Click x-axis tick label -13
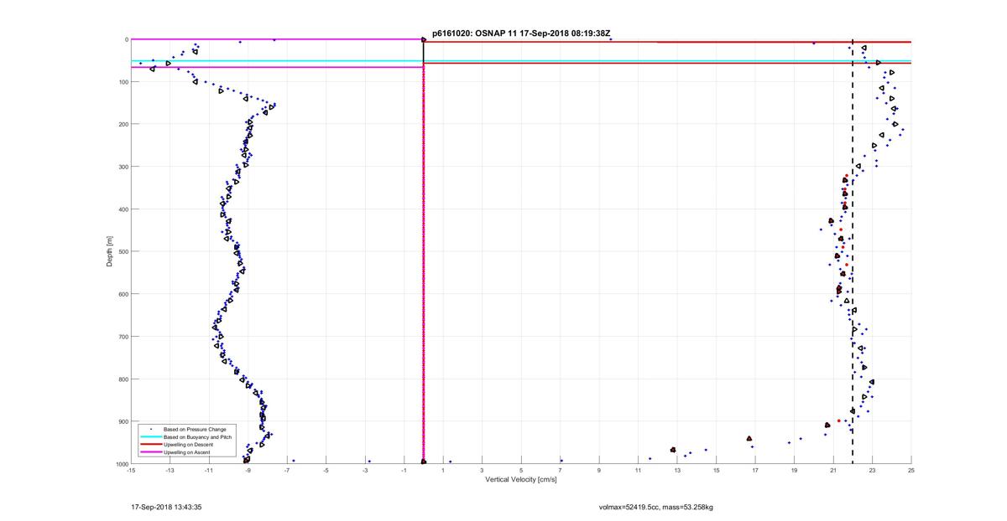This screenshot has width=1007, height=521. [170, 470]
